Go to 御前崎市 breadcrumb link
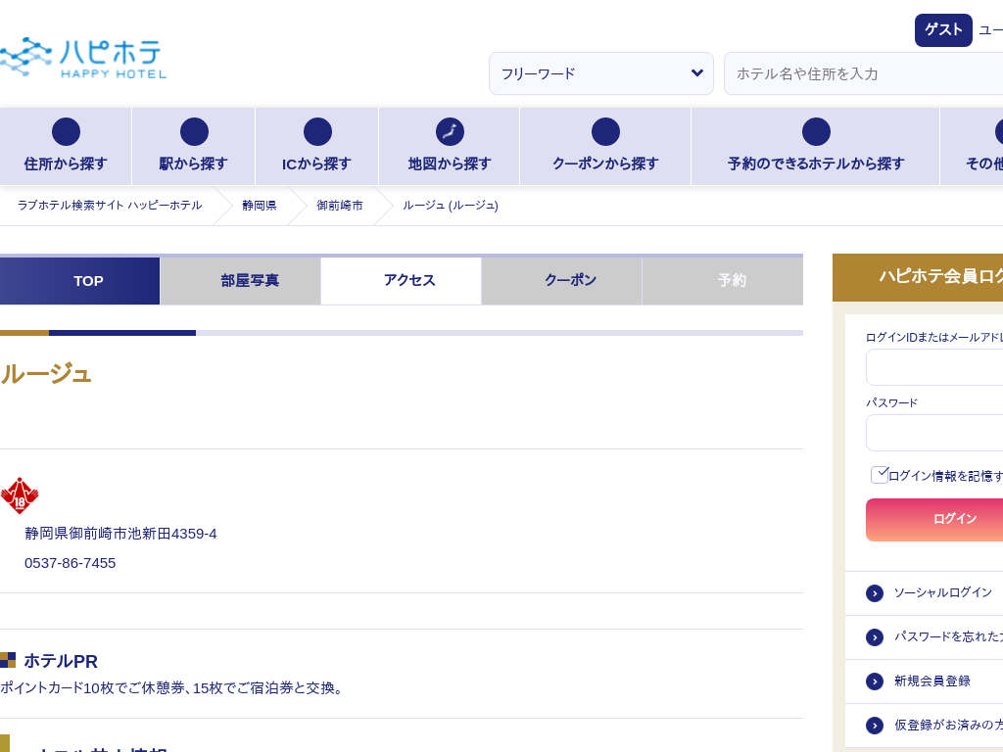 (x=339, y=206)
